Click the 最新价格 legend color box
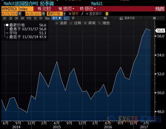Image resolution: width=166 pixels, height=129 pixels. tap(7, 25)
